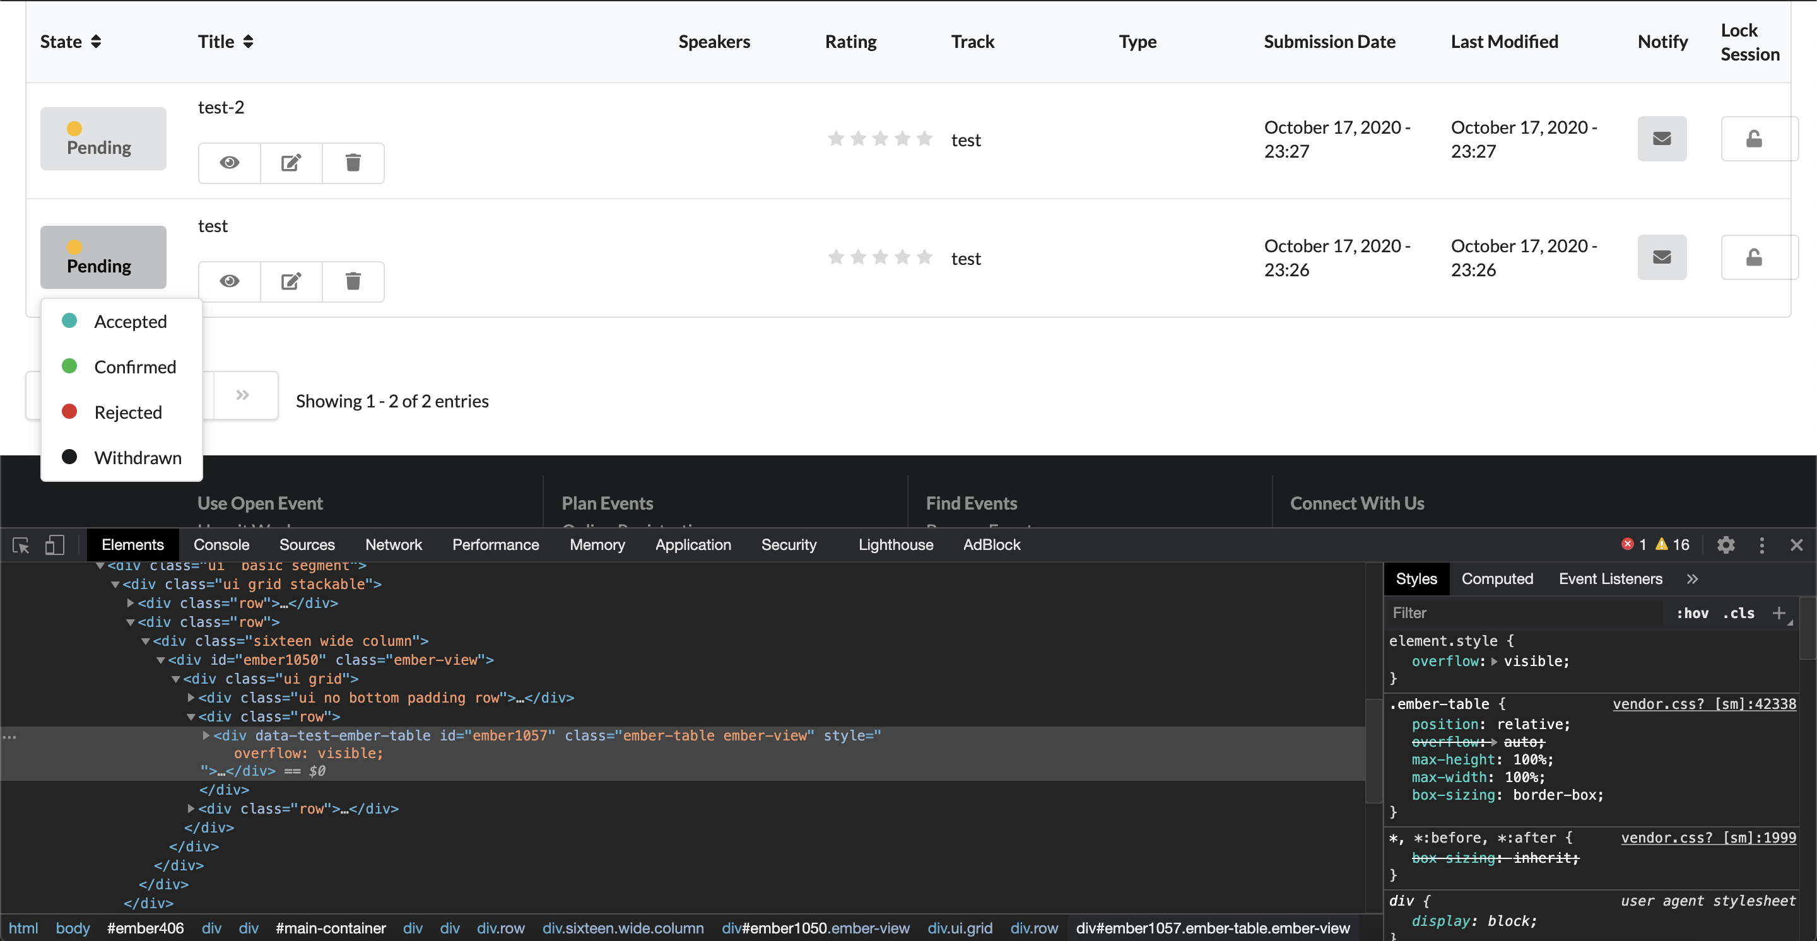The height and width of the screenshot is (941, 1817).
Task: Delete the test session in second row
Action: 353,281
